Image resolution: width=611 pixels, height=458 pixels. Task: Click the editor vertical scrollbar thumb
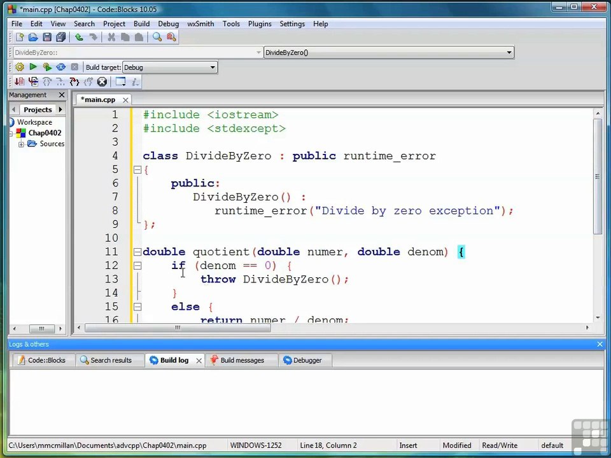click(x=598, y=176)
